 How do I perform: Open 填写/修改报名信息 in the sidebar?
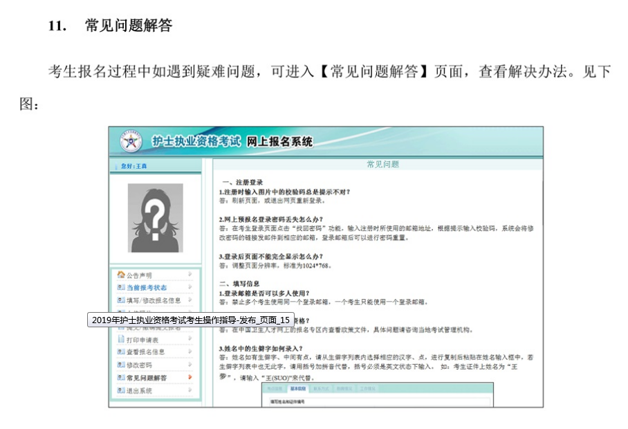[x=154, y=300]
